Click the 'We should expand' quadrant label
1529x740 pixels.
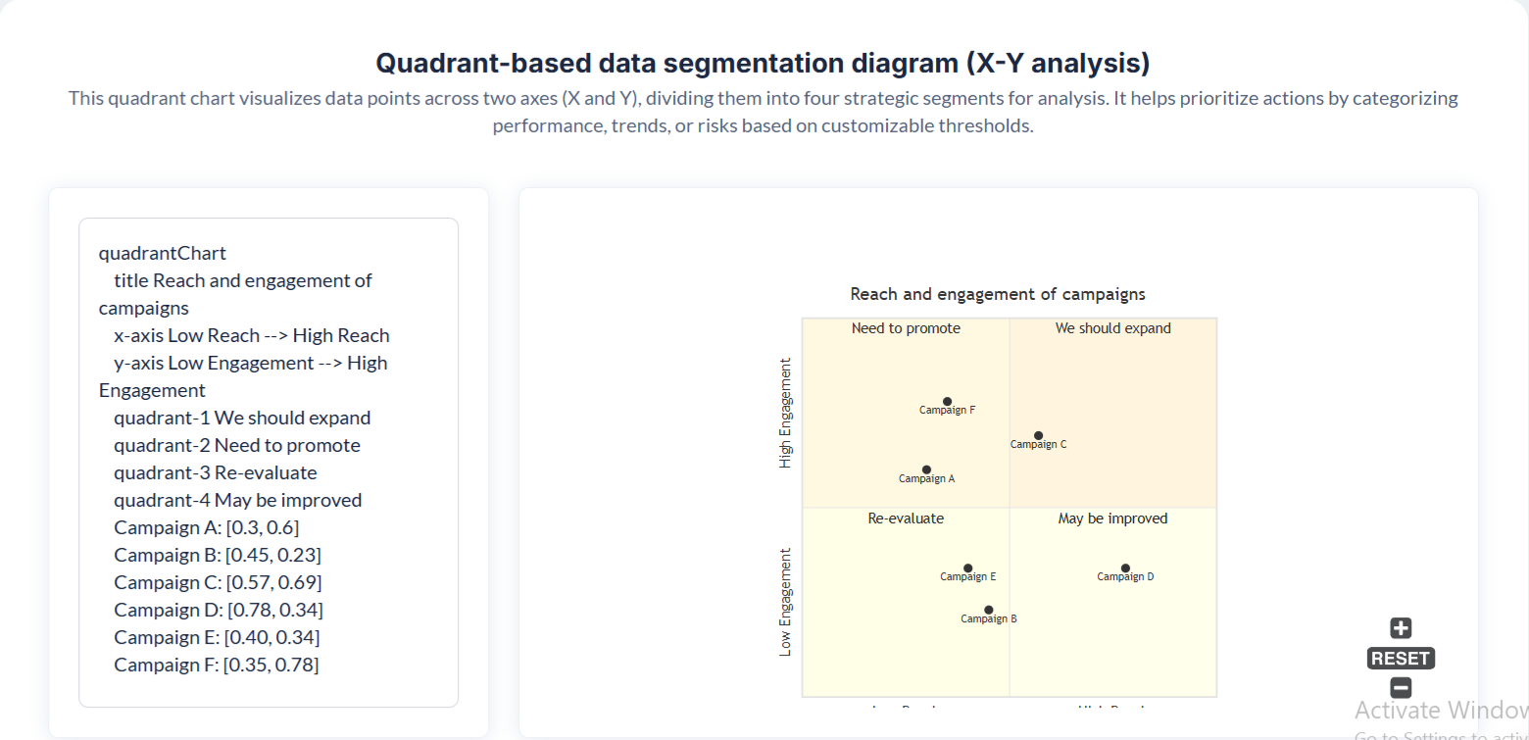point(1112,328)
